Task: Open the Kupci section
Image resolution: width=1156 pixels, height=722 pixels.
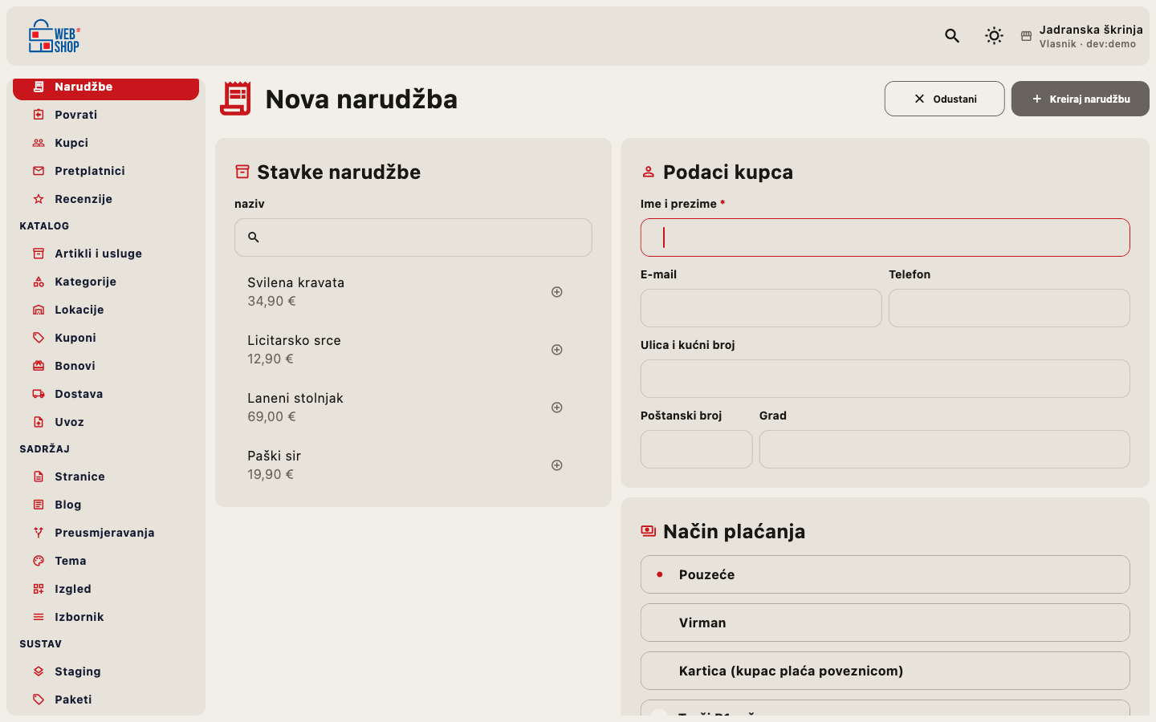Action: (x=106, y=143)
